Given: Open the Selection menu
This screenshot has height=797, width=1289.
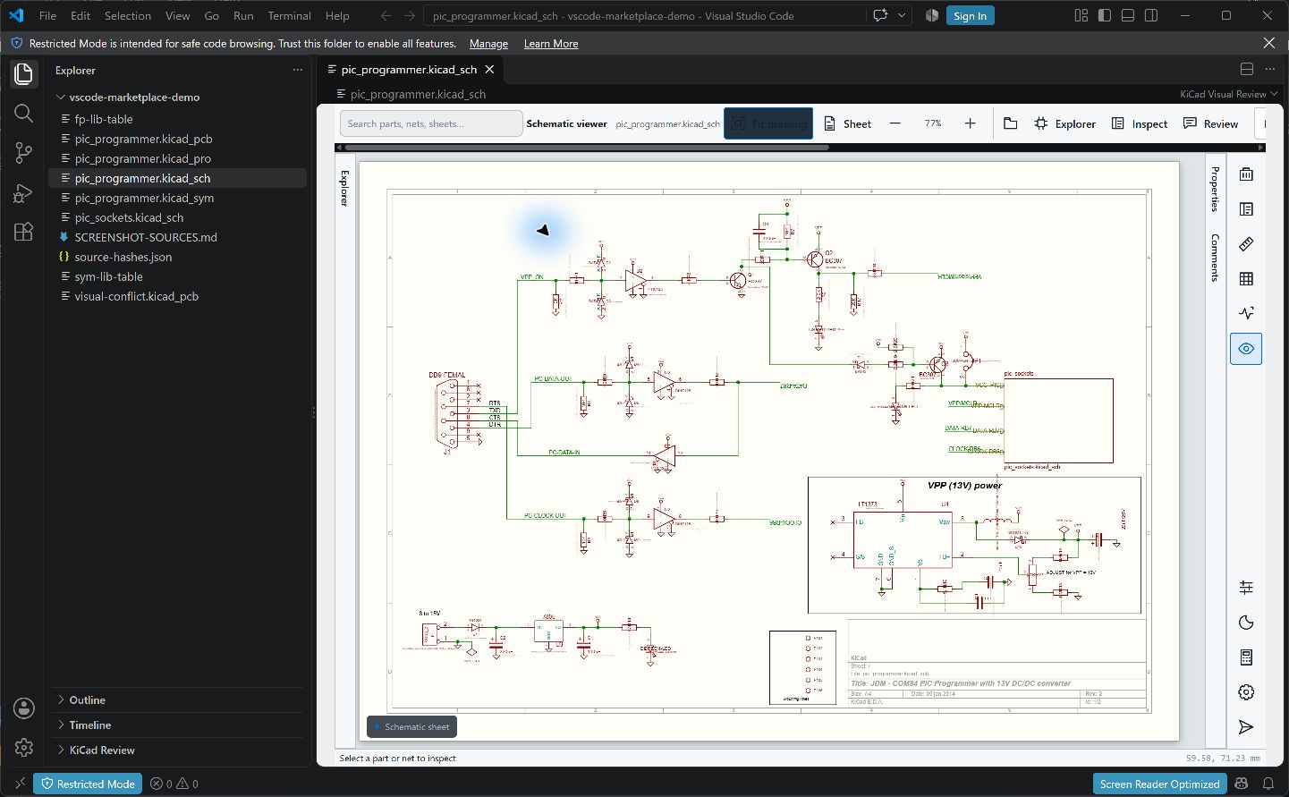Looking at the screenshot, I should pyautogui.click(x=128, y=15).
